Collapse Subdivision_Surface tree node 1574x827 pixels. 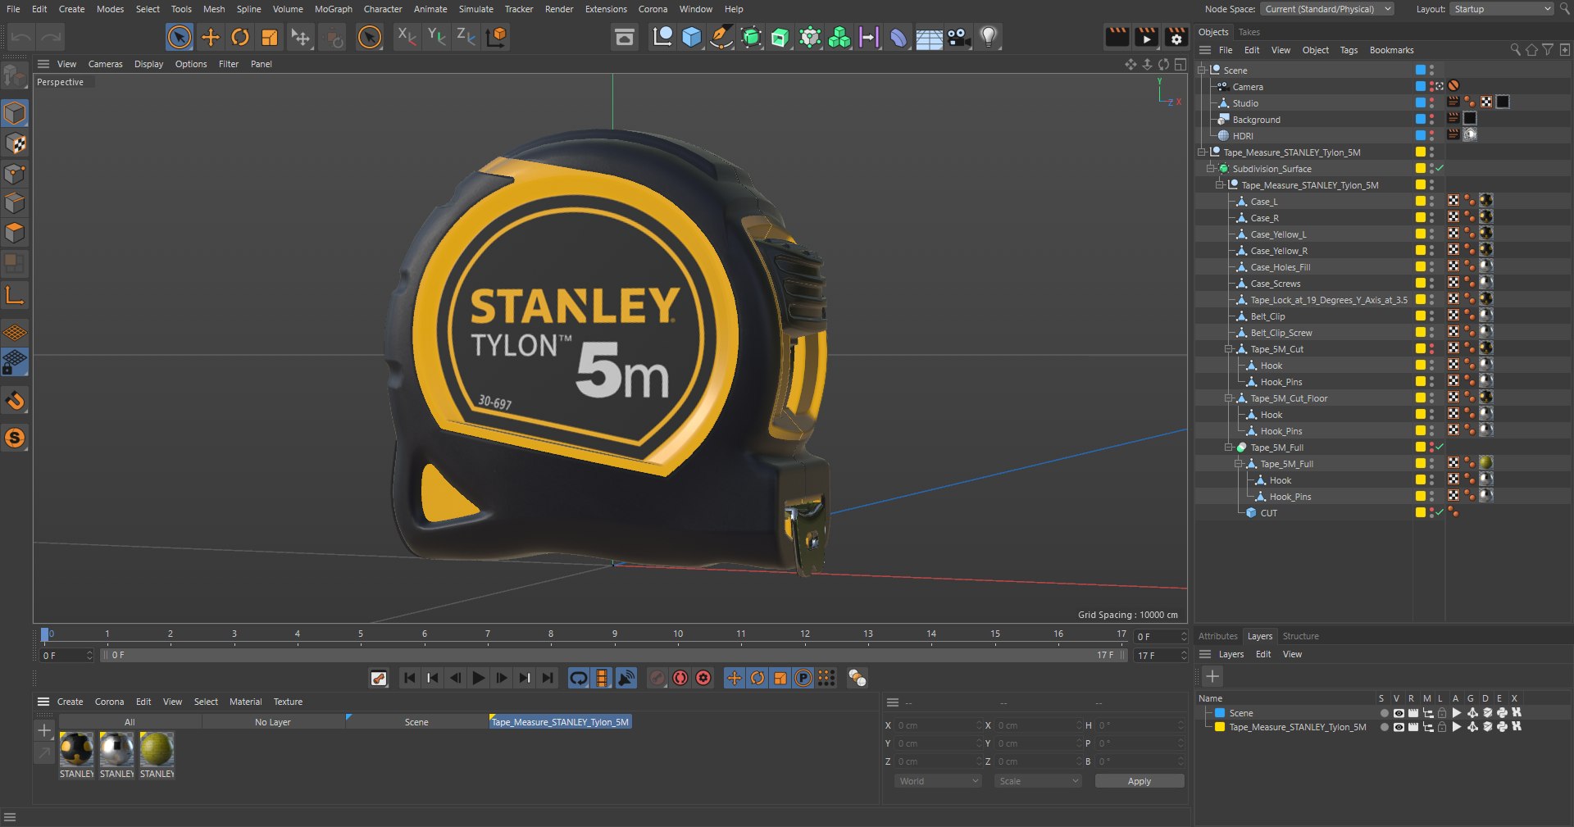point(1210,169)
